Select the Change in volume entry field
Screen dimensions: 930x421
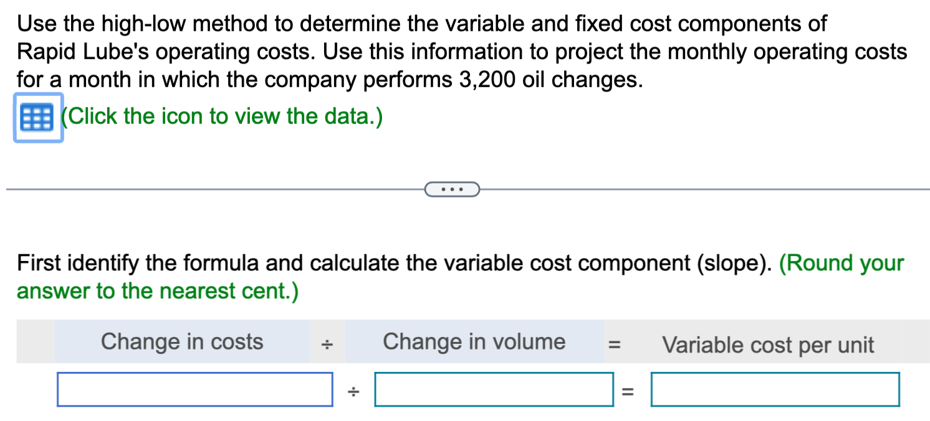pyautogui.click(x=494, y=389)
